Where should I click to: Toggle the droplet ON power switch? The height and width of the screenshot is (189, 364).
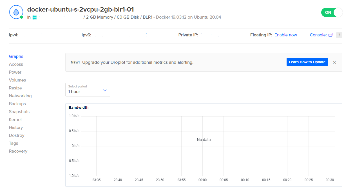(x=332, y=12)
